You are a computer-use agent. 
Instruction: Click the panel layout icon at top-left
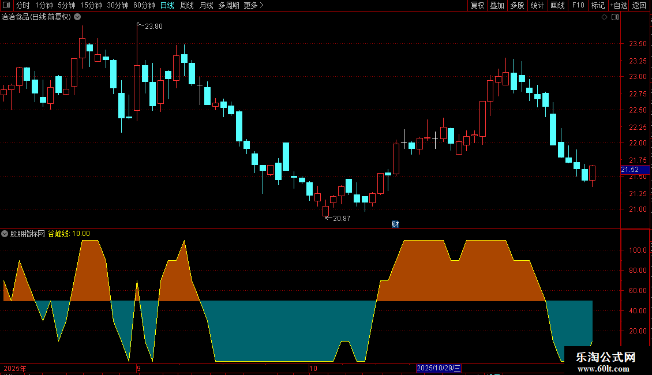(6, 5)
